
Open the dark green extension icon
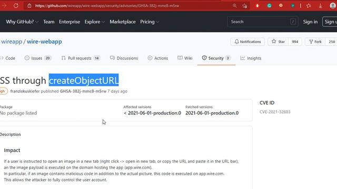point(293,6)
